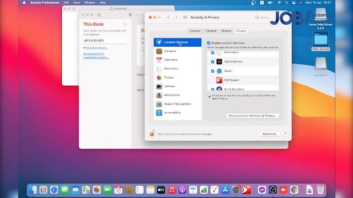Select Location Services in privacy sidebar
Viewport: 353px width, 198px height.
178,42
